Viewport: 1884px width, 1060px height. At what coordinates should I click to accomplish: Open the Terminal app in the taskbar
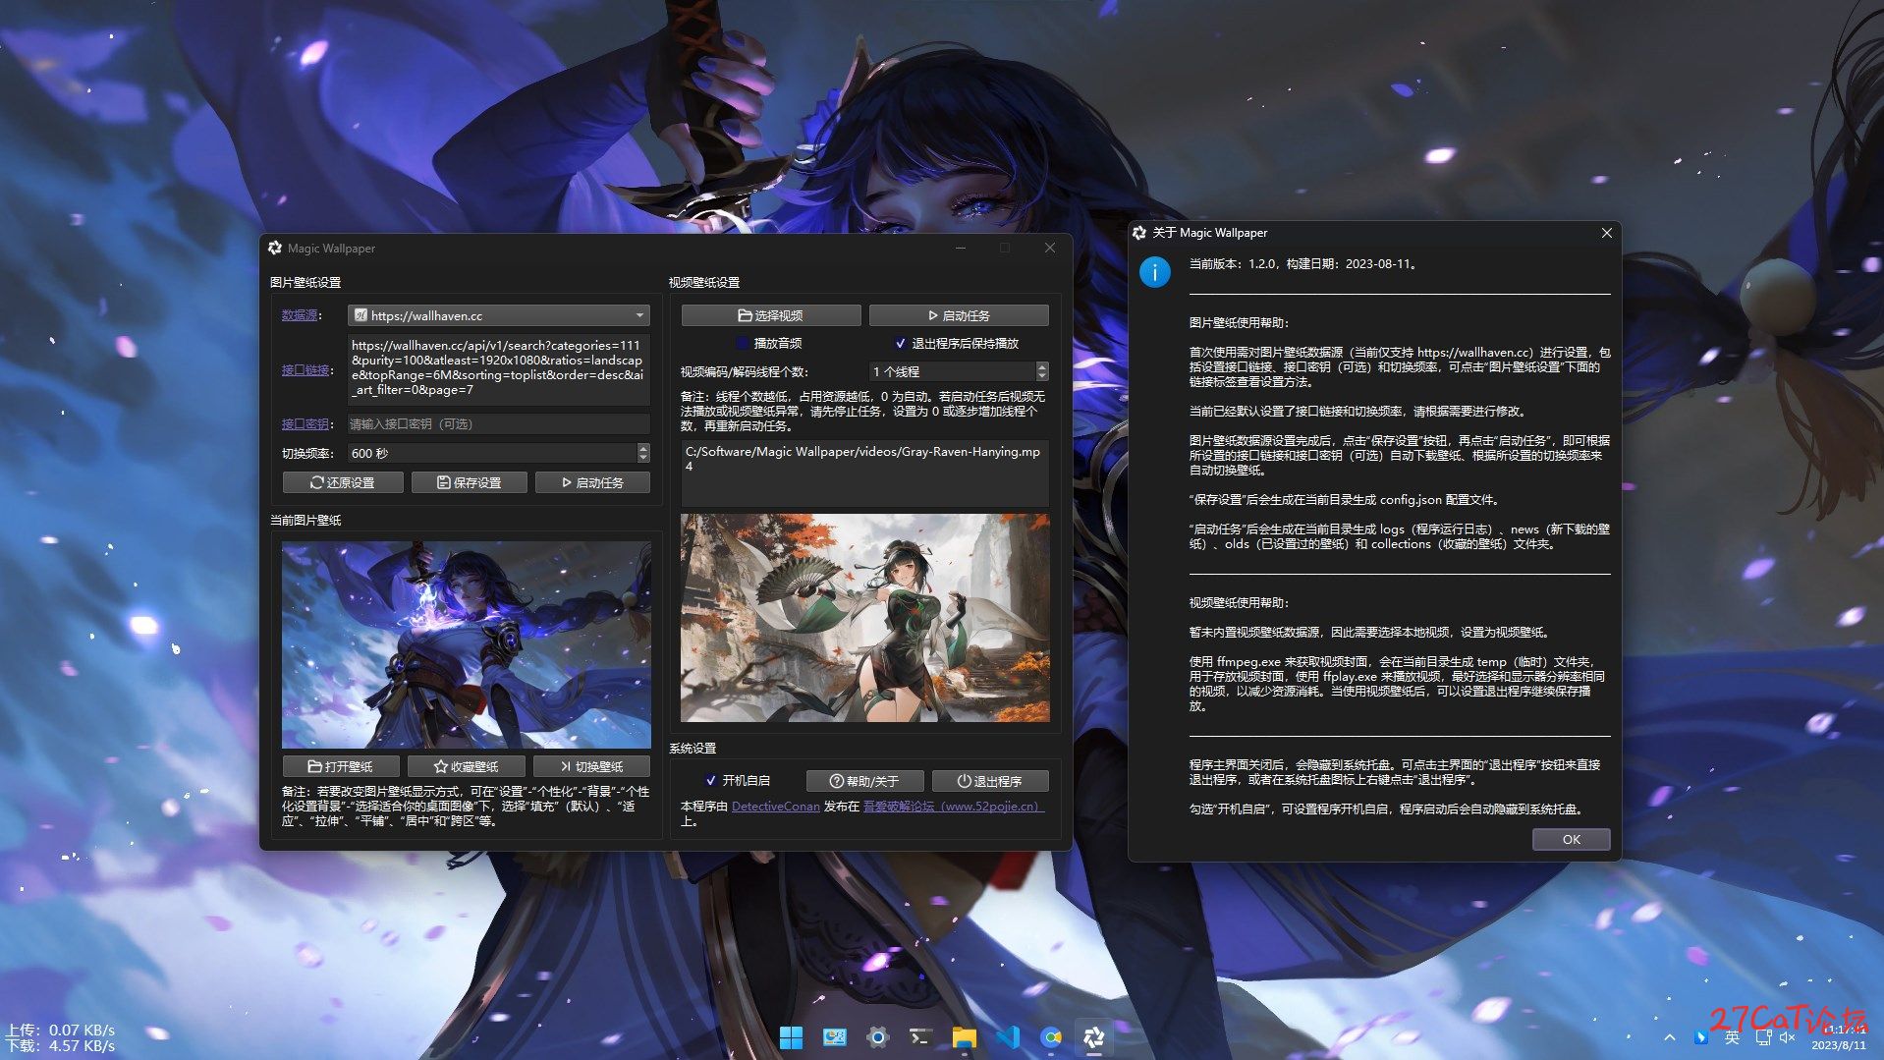[920, 1036]
